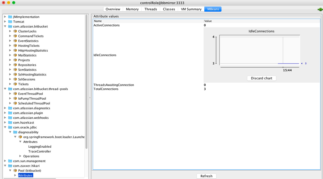Click the ScheduledThreadPool MBean icon
This screenshot has height=179, width=323.
click(15, 103)
